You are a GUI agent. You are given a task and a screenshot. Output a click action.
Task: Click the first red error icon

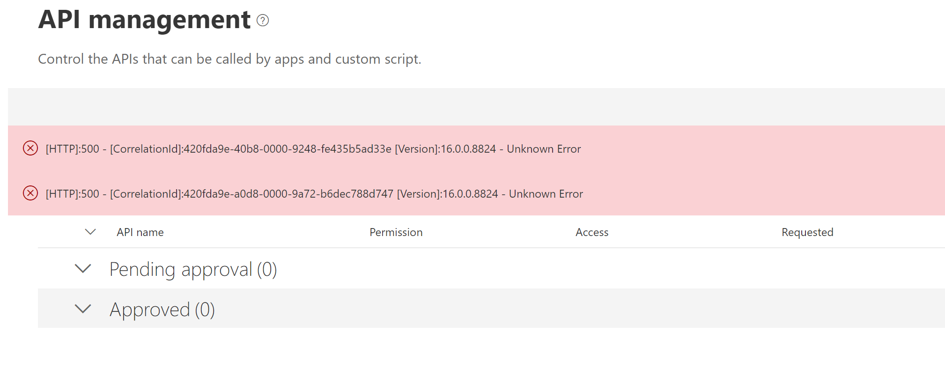coord(30,148)
